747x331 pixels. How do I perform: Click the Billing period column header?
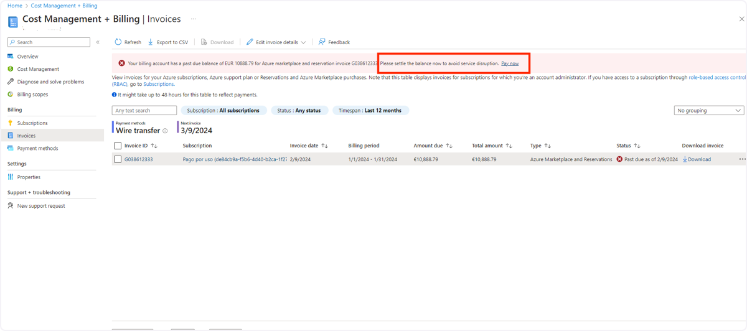(x=364, y=146)
